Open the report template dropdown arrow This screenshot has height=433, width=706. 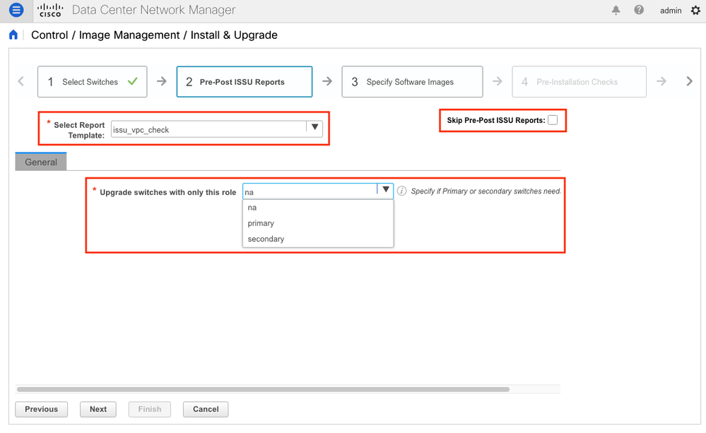tap(314, 127)
